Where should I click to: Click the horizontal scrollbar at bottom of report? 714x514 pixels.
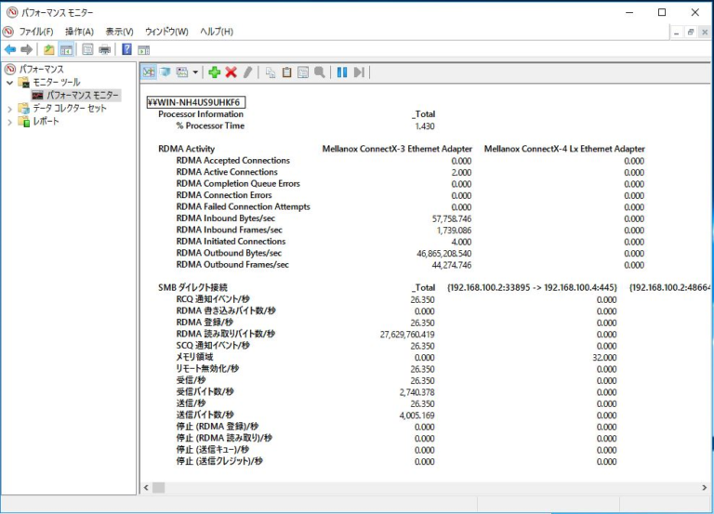point(372,487)
